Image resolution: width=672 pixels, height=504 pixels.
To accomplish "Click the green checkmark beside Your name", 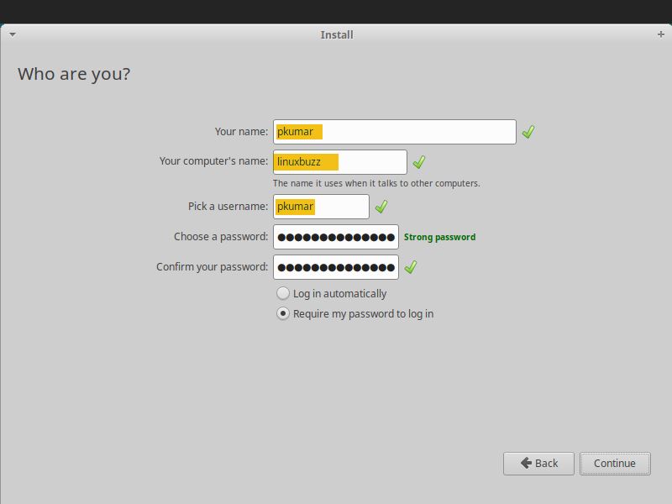I will click(528, 132).
